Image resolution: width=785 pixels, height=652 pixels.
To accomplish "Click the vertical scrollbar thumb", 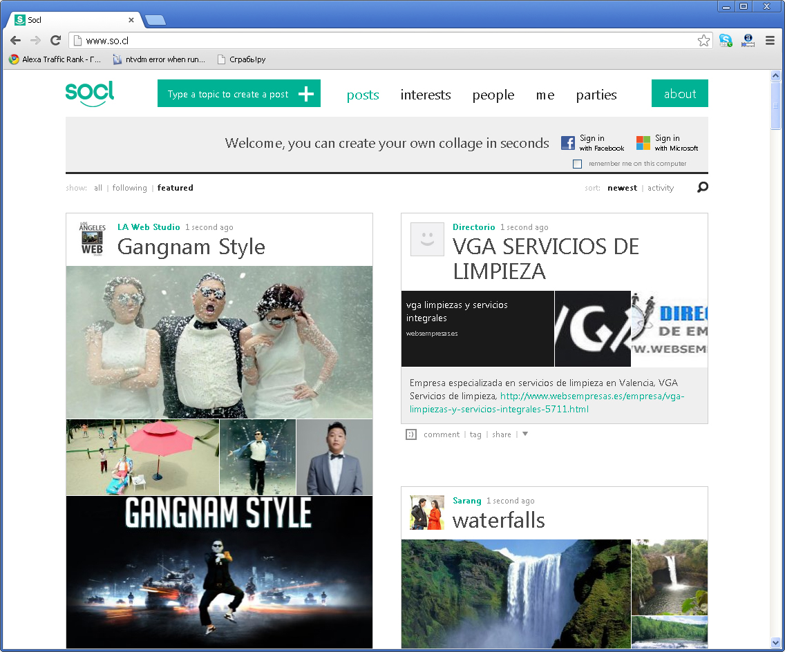I will [x=775, y=106].
